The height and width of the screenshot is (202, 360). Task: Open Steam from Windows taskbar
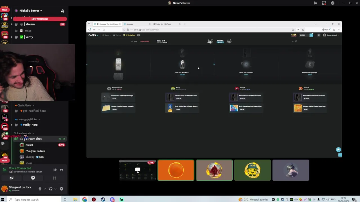click(103, 199)
